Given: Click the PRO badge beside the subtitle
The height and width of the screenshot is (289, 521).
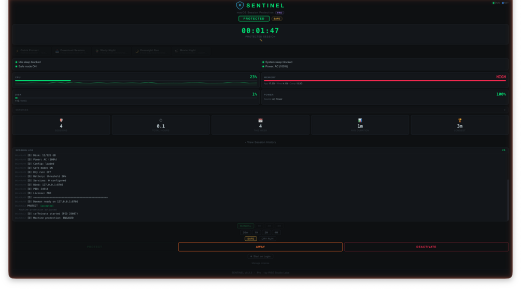Looking at the screenshot, I should pos(279,12).
